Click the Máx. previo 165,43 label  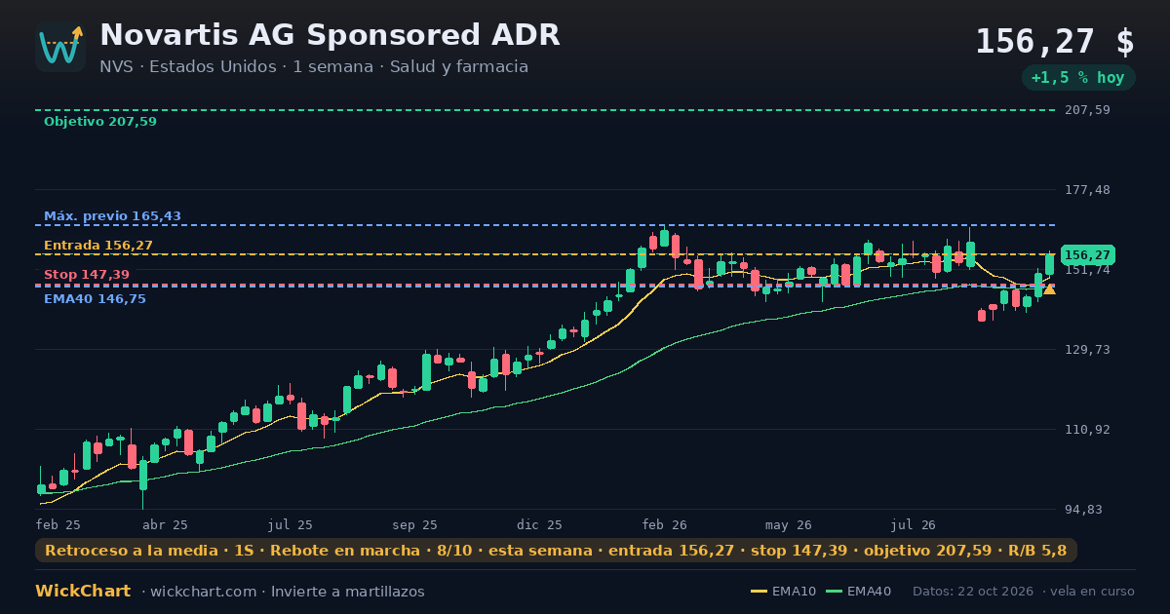coord(112,216)
